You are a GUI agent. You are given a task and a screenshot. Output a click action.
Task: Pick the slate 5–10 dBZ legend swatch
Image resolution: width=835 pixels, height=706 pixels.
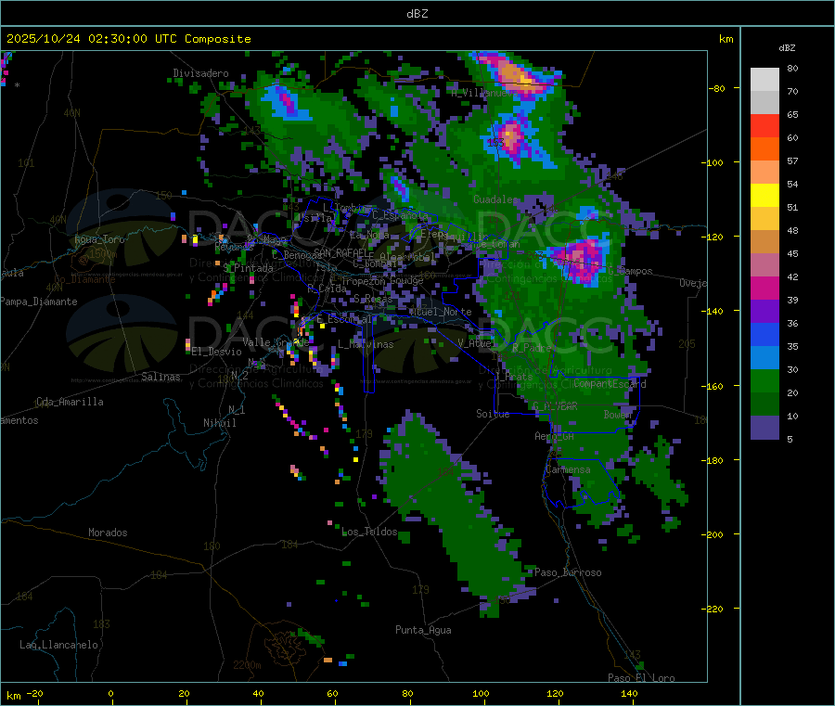(x=764, y=428)
